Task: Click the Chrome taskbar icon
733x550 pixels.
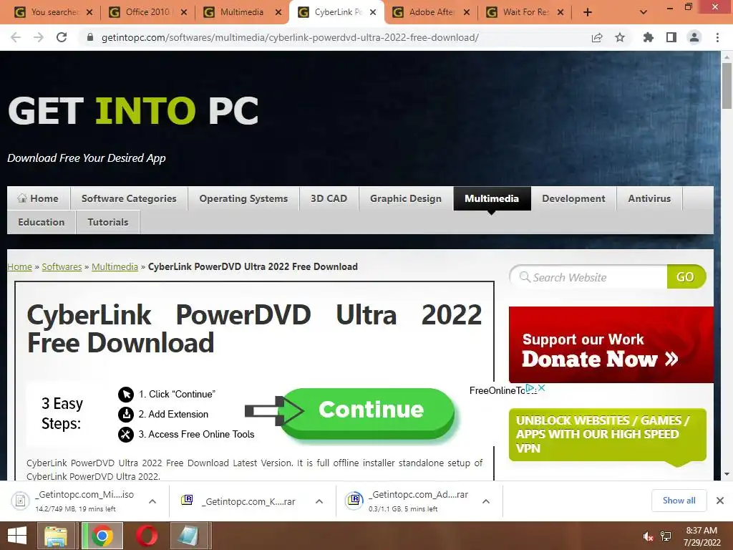Action: click(x=102, y=536)
